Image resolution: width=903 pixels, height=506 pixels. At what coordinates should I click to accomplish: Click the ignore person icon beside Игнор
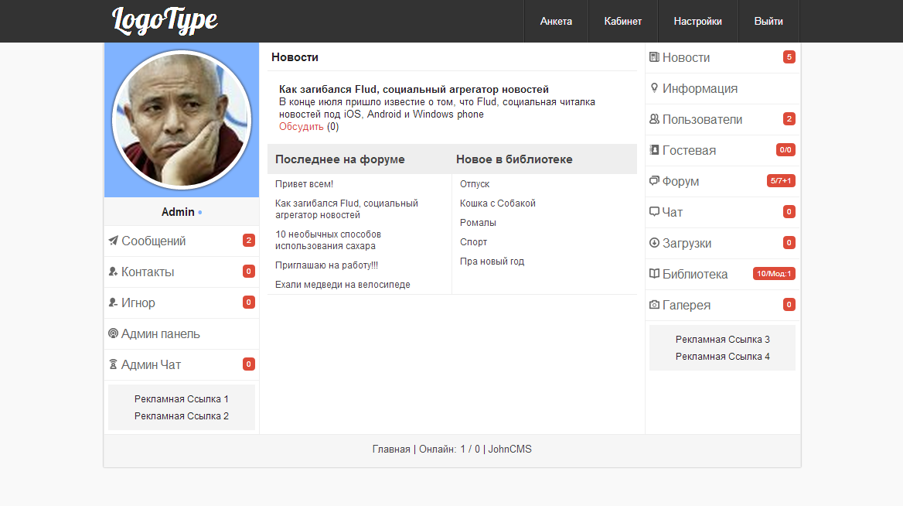(113, 303)
